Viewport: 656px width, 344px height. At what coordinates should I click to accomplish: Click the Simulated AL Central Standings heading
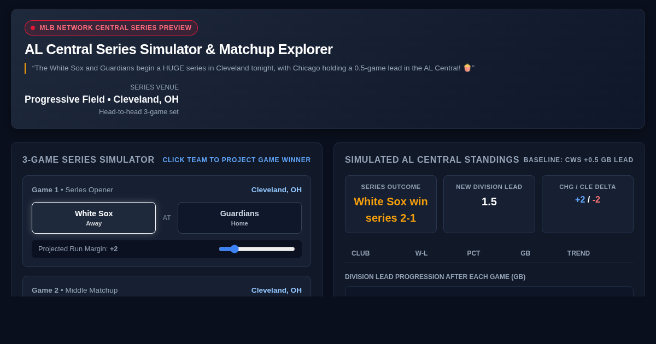pos(432,160)
